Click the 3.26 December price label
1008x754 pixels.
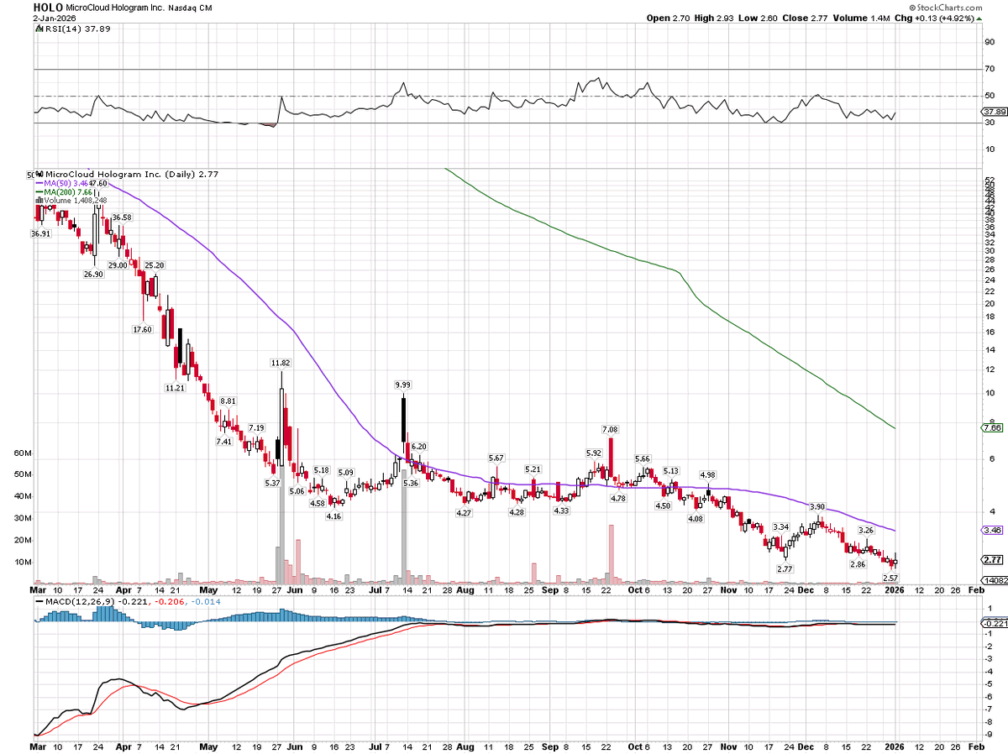[866, 531]
